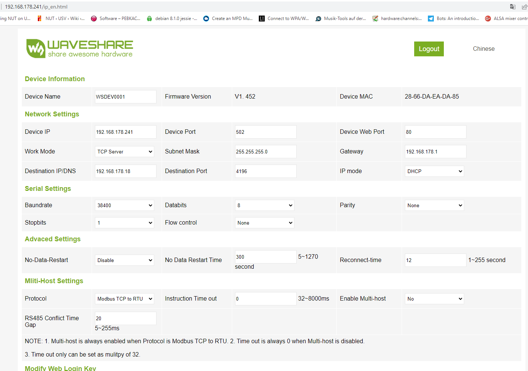Open the Software PEBKAC bookmark

point(116,19)
